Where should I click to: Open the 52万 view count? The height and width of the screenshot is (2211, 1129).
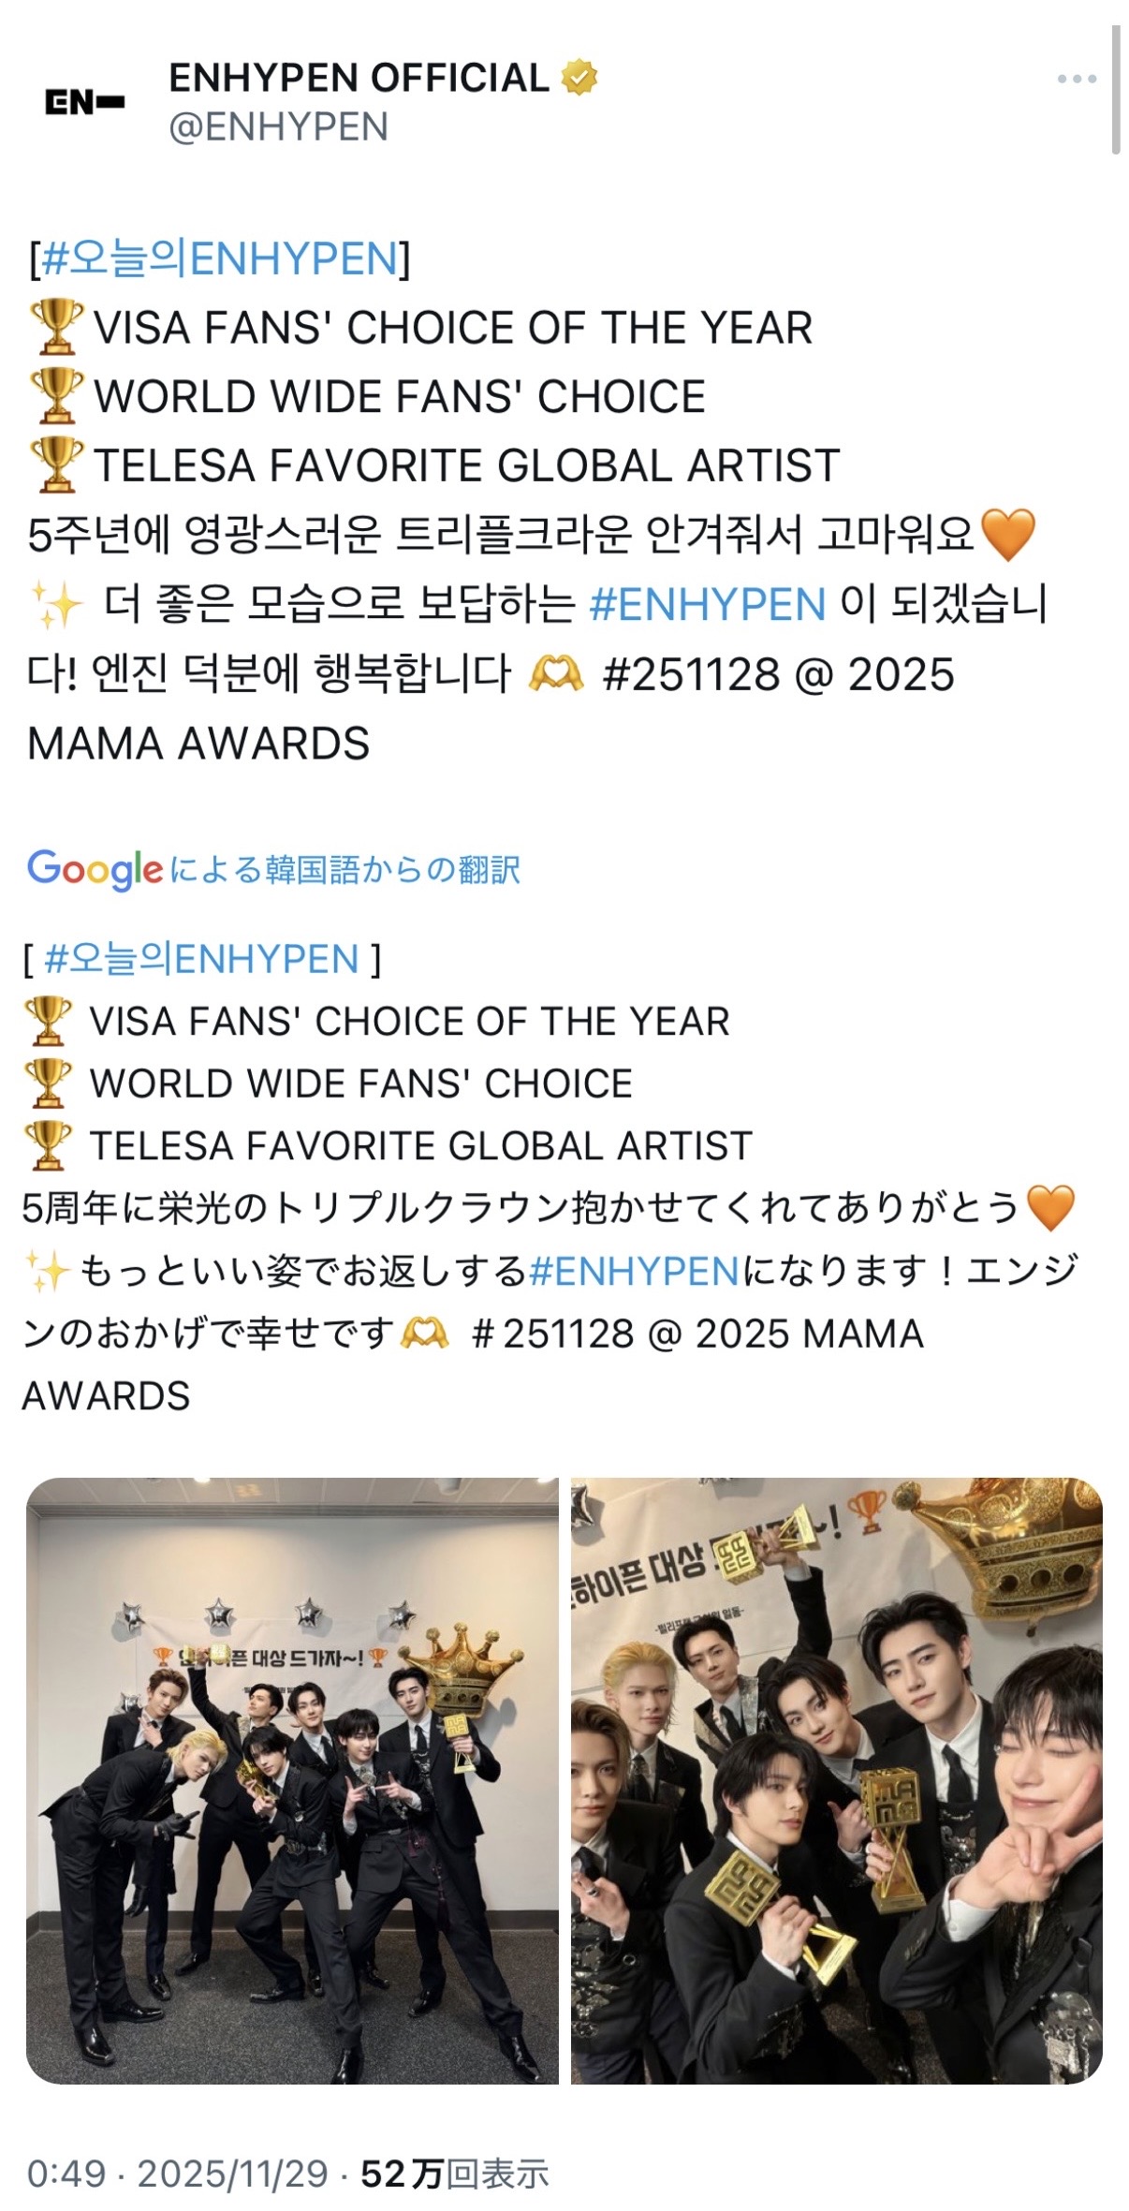(x=454, y=2174)
